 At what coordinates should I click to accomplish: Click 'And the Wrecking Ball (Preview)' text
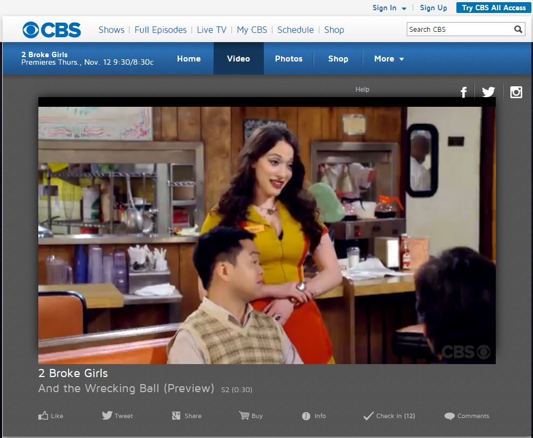(x=126, y=388)
